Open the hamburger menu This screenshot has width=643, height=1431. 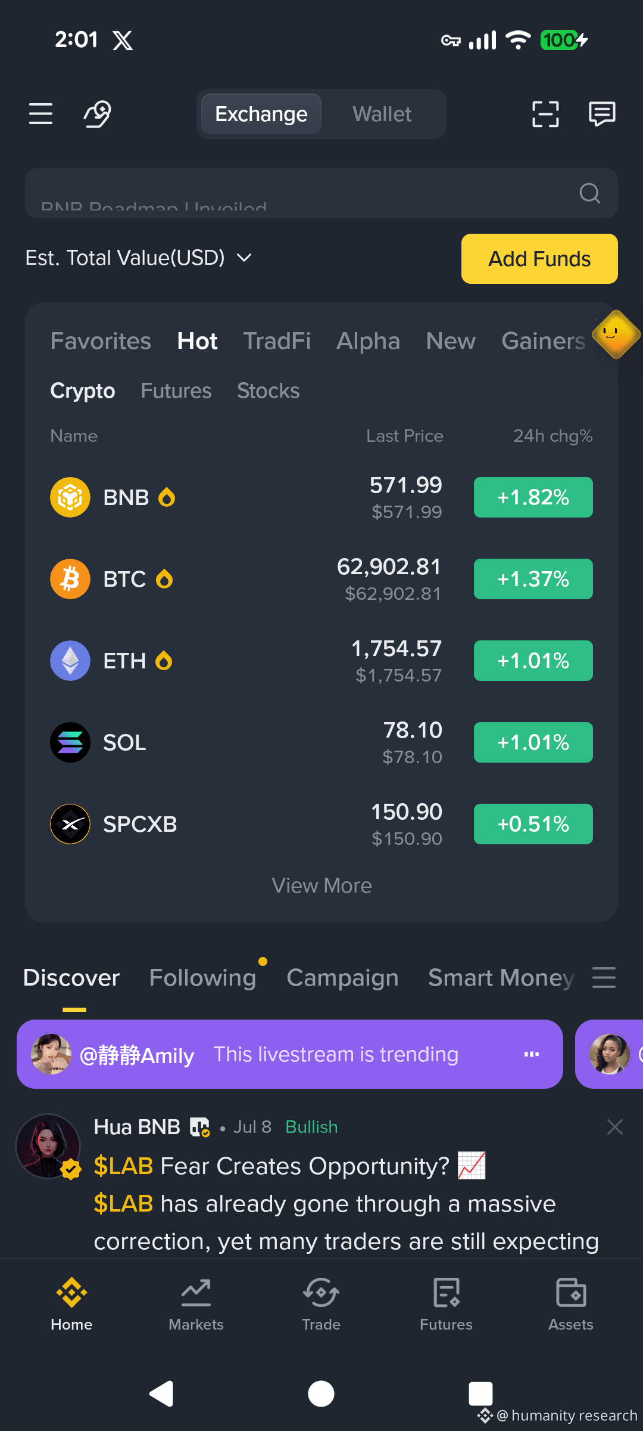pos(40,113)
